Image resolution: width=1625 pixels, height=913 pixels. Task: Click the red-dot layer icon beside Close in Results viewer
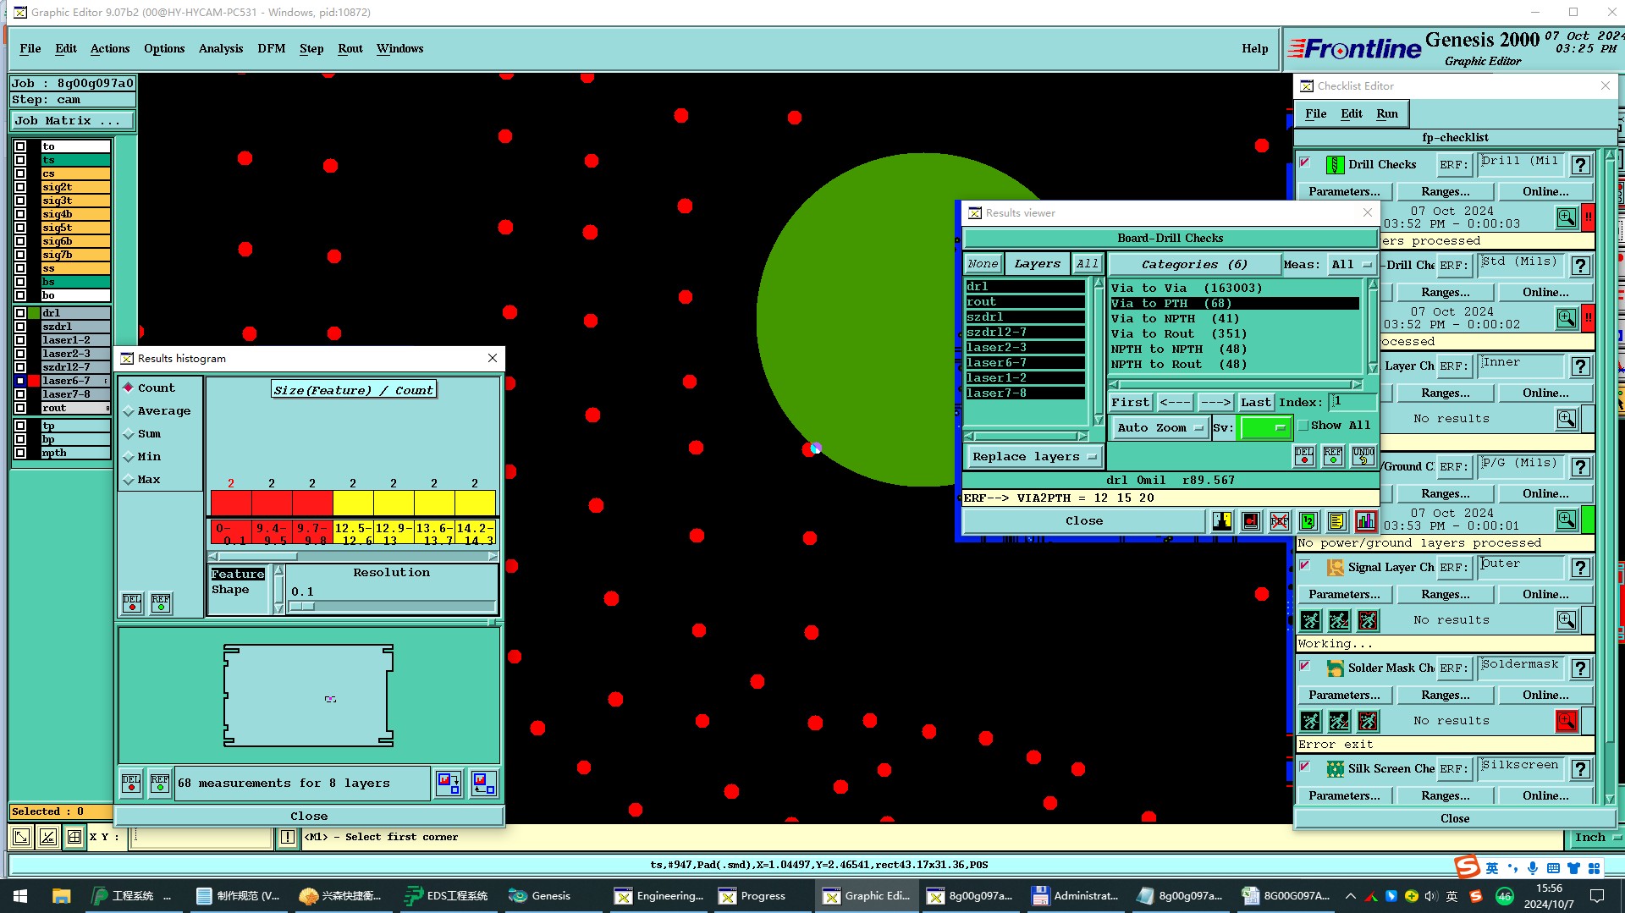[x=1250, y=521]
